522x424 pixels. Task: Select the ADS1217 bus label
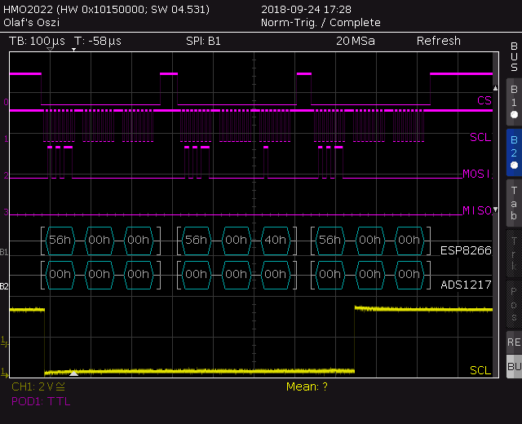click(466, 285)
